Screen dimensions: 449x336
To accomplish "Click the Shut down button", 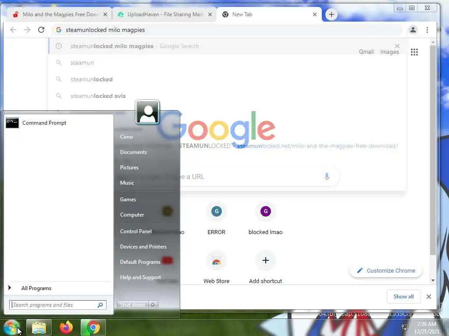I will click(x=132, y=305).
